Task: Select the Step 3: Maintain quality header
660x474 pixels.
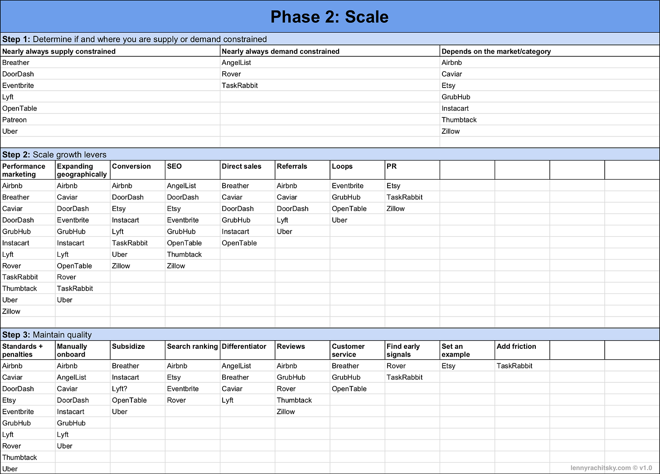Action: (330, 335)
